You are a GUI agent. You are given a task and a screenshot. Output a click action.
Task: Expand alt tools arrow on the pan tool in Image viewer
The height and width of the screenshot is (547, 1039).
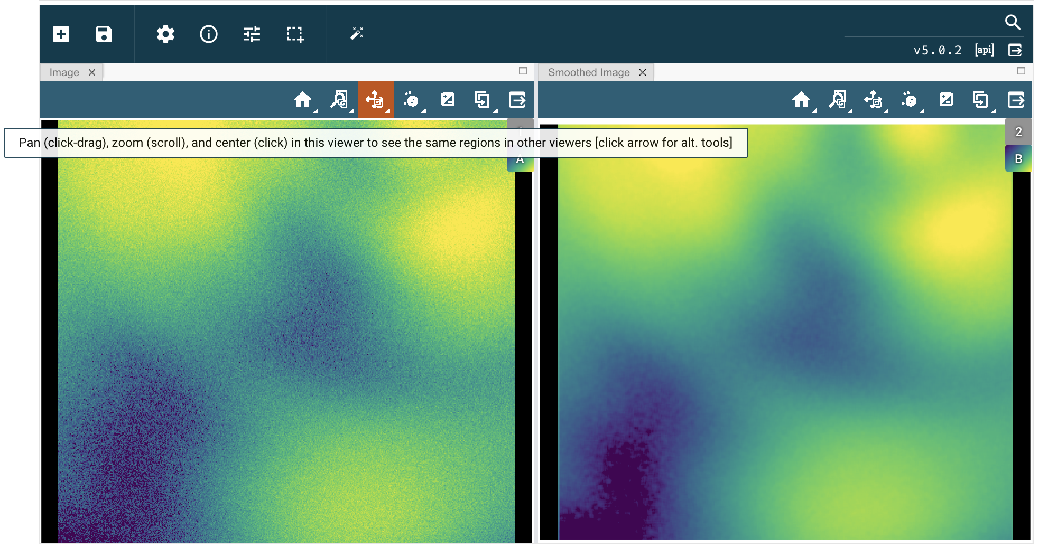point(388,111)
